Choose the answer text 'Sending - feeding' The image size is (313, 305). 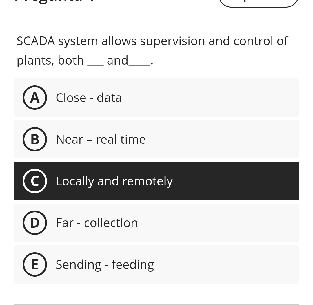(x=105, y=264)
